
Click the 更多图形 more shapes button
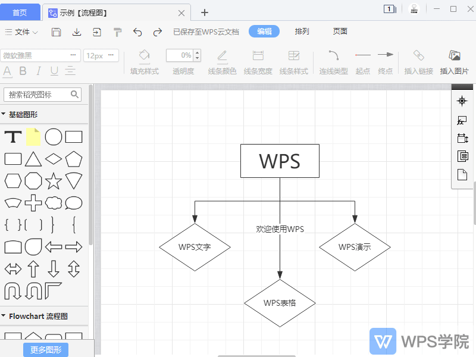coord(46,350)
